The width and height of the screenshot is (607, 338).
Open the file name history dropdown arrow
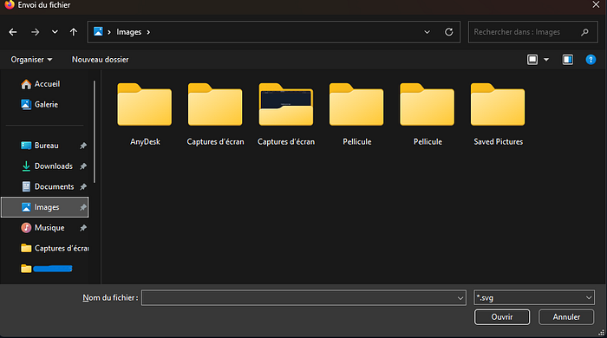click(x=460, y=298)
